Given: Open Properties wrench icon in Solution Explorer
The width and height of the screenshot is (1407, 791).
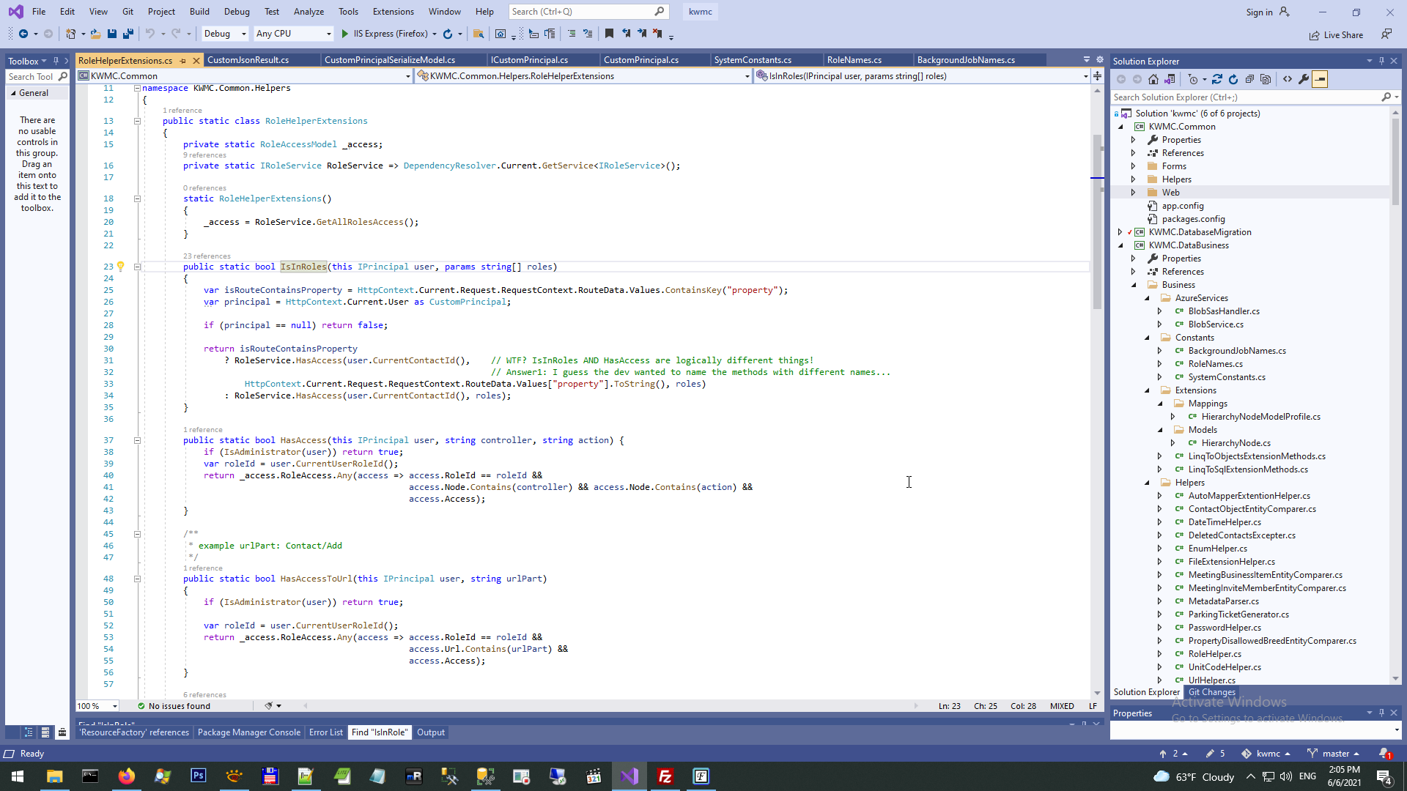Looking at the screenshot, I should coord(1304,79).
